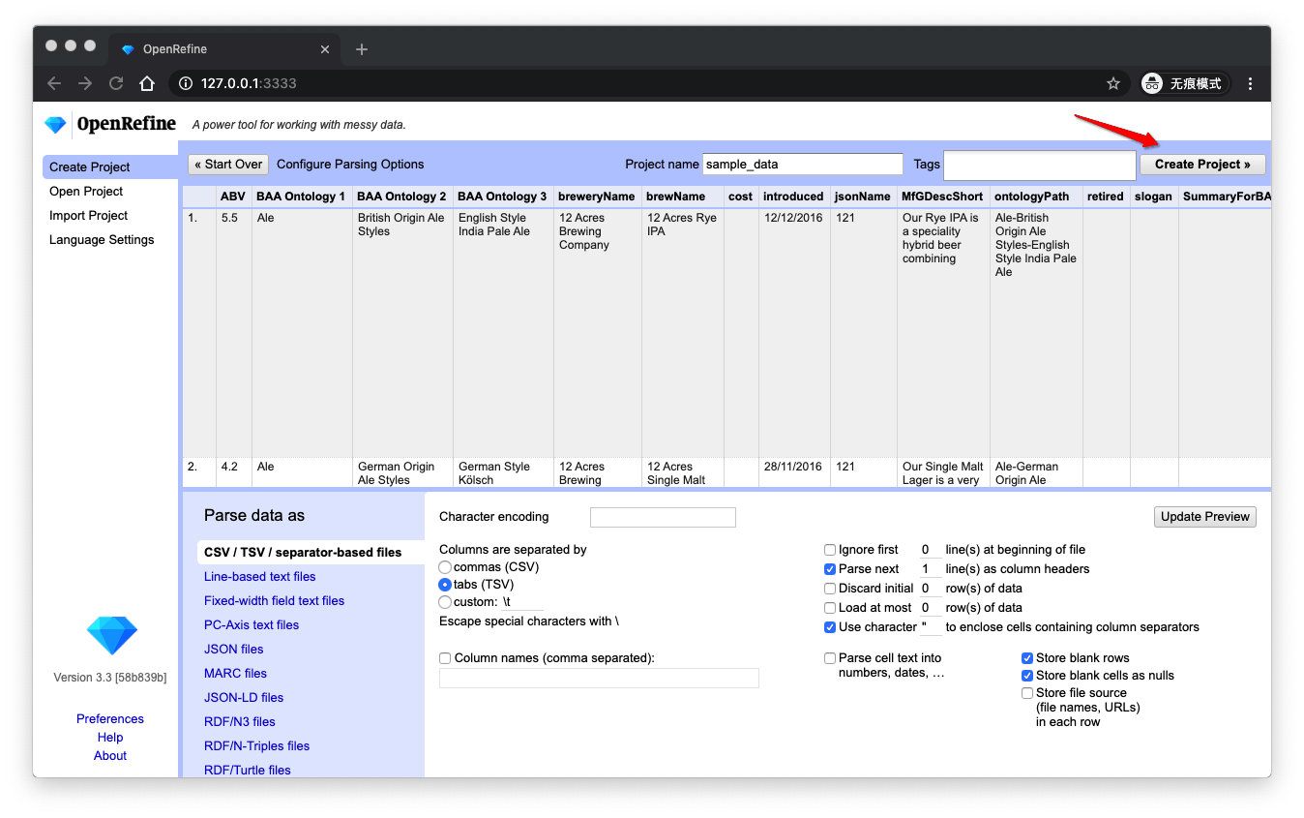Toggle Use character to enclose cells
The height and width of the screenshot is (818, 1304).
point(830,627)
